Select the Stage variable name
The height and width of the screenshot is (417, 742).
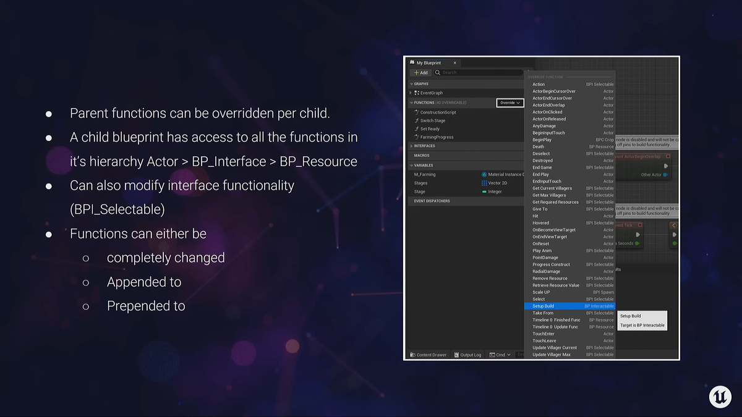420,192
